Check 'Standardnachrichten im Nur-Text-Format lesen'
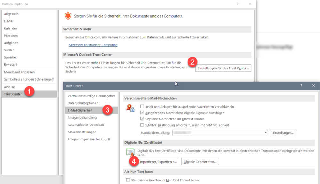The width and height of the screenshot is (320, 184). (x=128, y=180)
